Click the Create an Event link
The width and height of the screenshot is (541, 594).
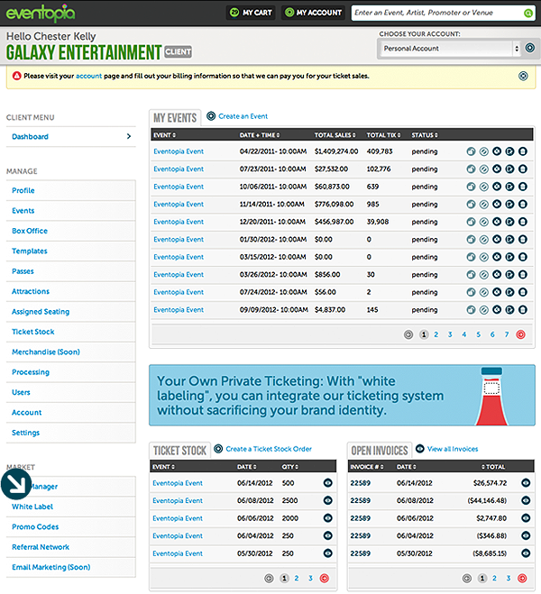(243, 116)
